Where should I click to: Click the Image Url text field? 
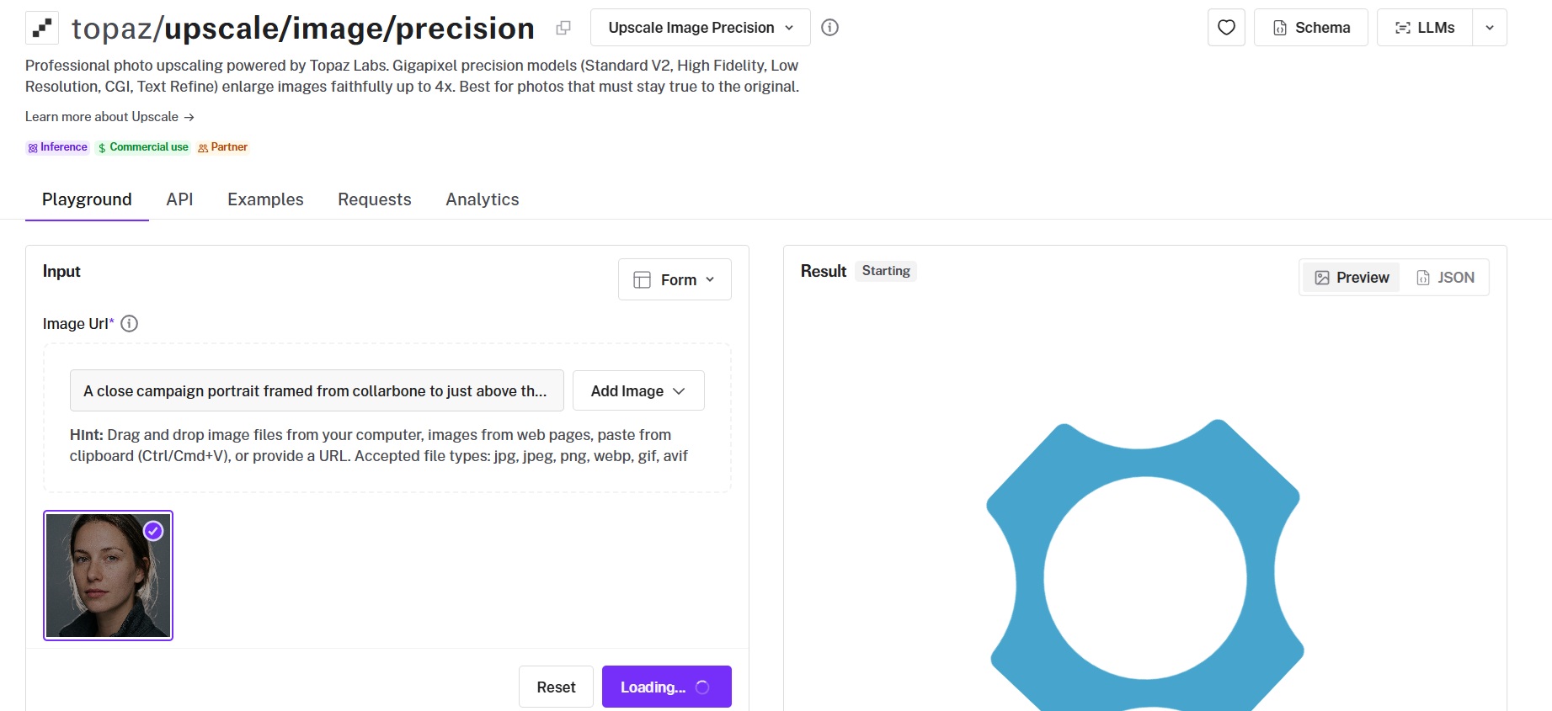(x=317, y=390)
